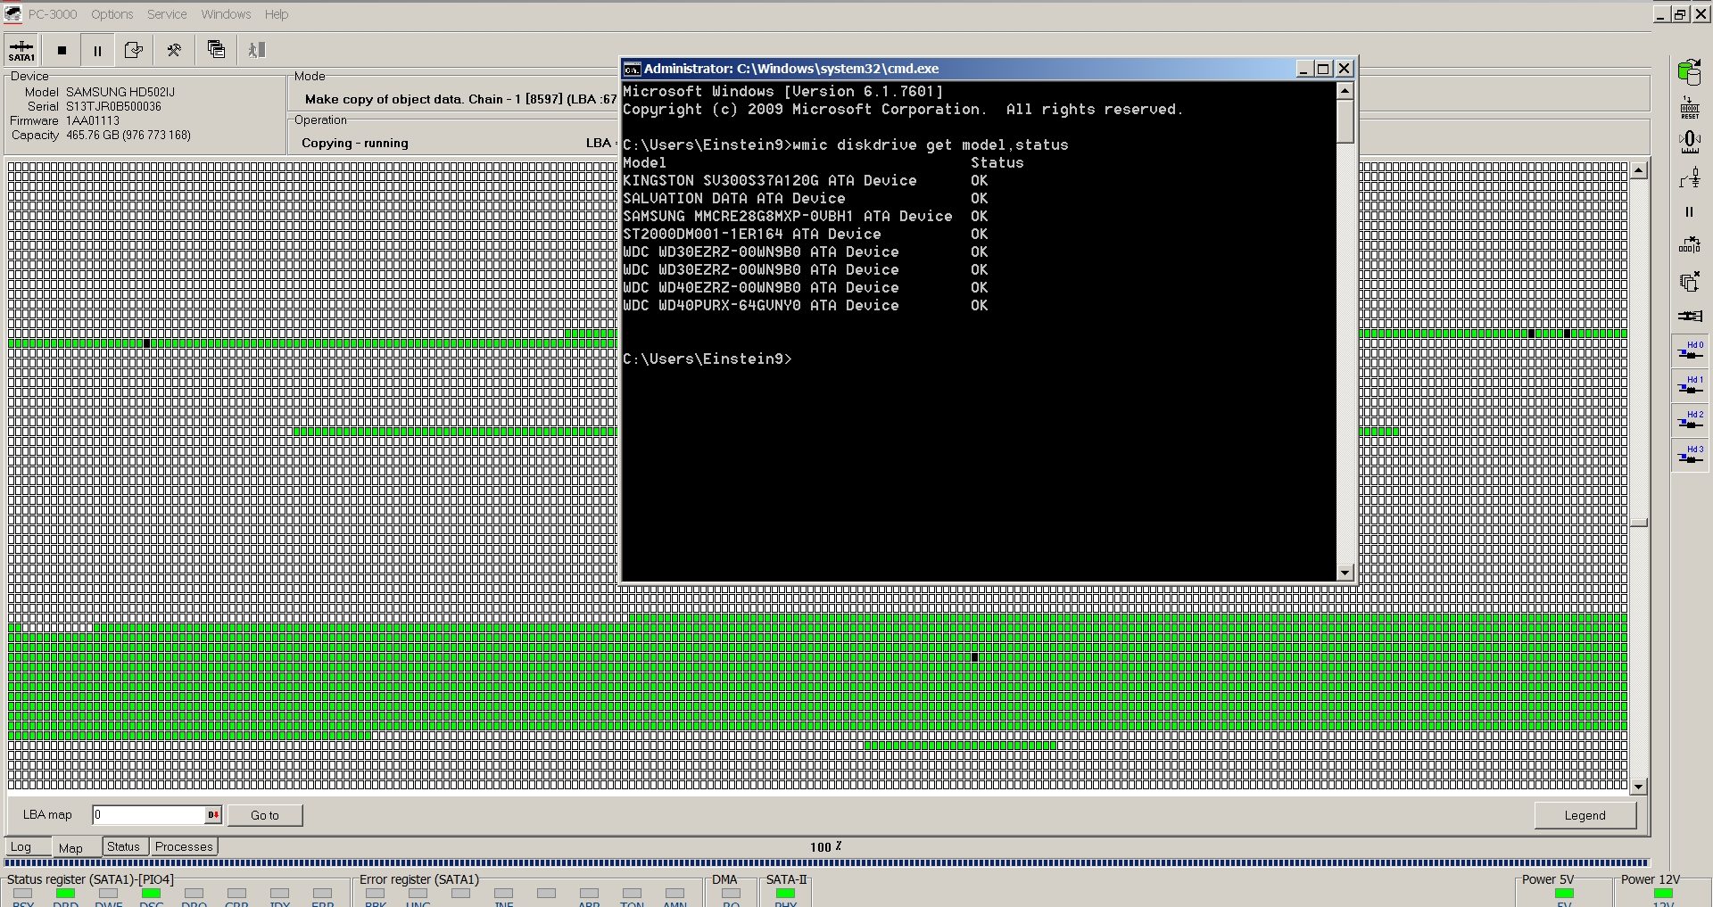The image size is (1713, 907).
Task: Click the cmd.exe title bar system icon
Action: pos(632,69)
